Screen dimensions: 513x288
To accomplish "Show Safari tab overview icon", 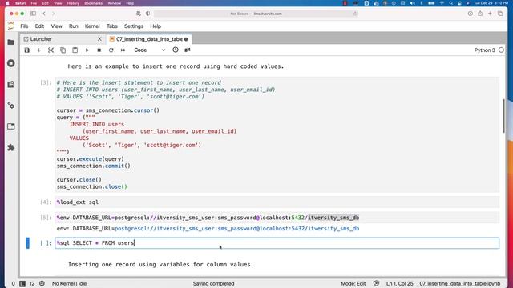I will click(500, 14).
